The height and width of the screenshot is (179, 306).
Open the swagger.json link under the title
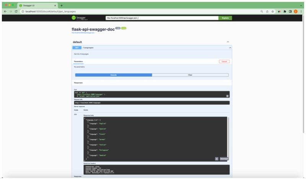coord(83,33)
